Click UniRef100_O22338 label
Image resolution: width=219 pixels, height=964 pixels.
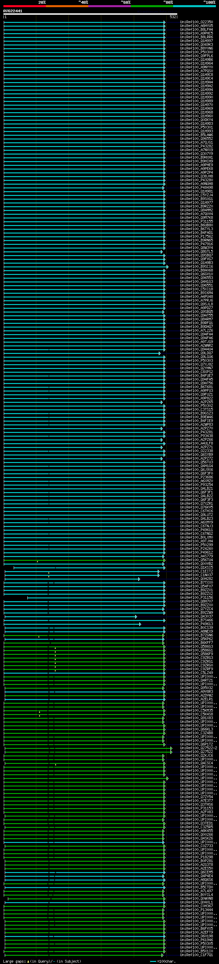[x=196, y=451]
